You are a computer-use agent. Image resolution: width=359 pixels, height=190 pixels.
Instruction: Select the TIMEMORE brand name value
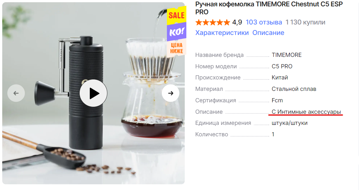287,55
